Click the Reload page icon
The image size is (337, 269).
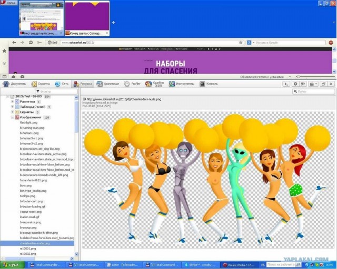31,42
